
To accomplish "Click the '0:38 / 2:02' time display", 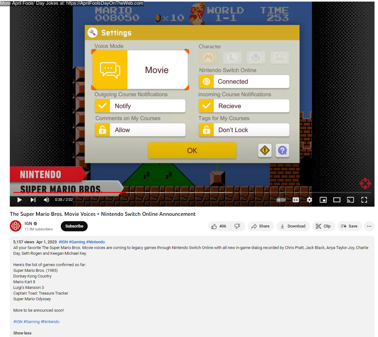I will click(64, 199).
